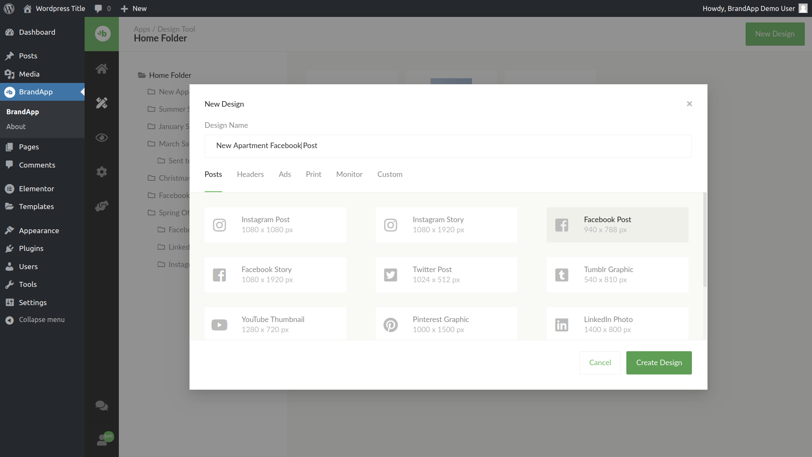812x457 pixels.
Task: Open the Custom size tab
Action: click(x=390, y=174)
